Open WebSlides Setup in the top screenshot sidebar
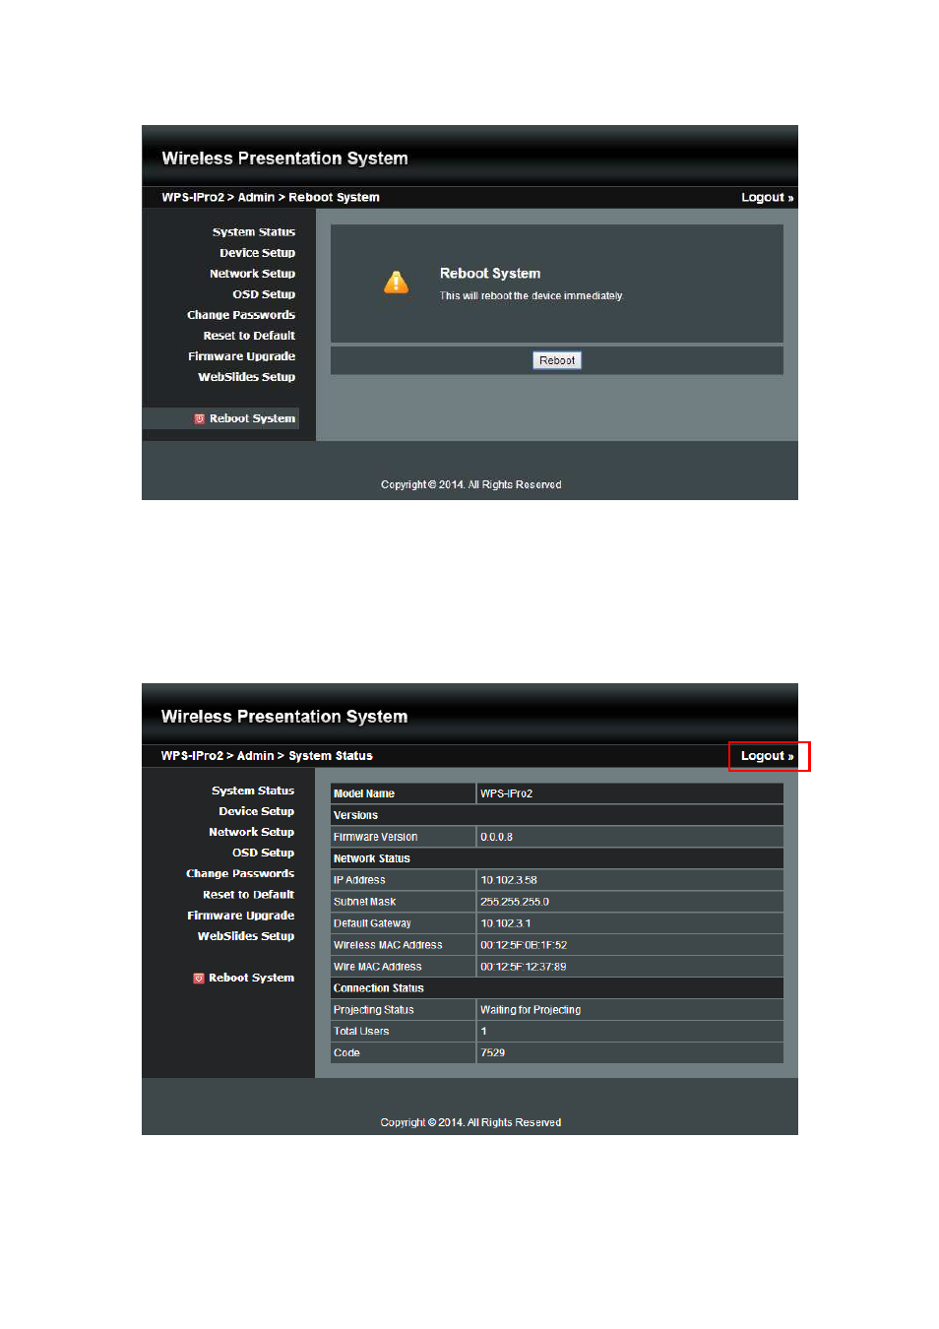Viewport: 939px width, 1329px height. pos(246,377)
